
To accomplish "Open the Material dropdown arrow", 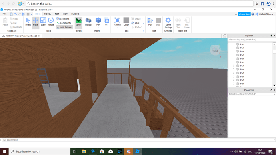I will 117,28.
